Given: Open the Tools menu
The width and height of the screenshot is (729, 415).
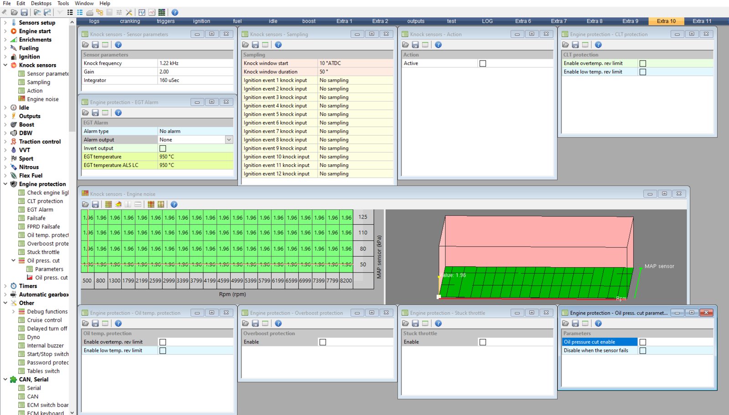Looking at the screenshot, I should [63, 3].
